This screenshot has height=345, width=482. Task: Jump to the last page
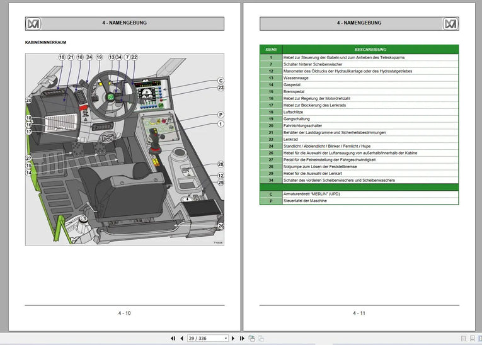242,338
